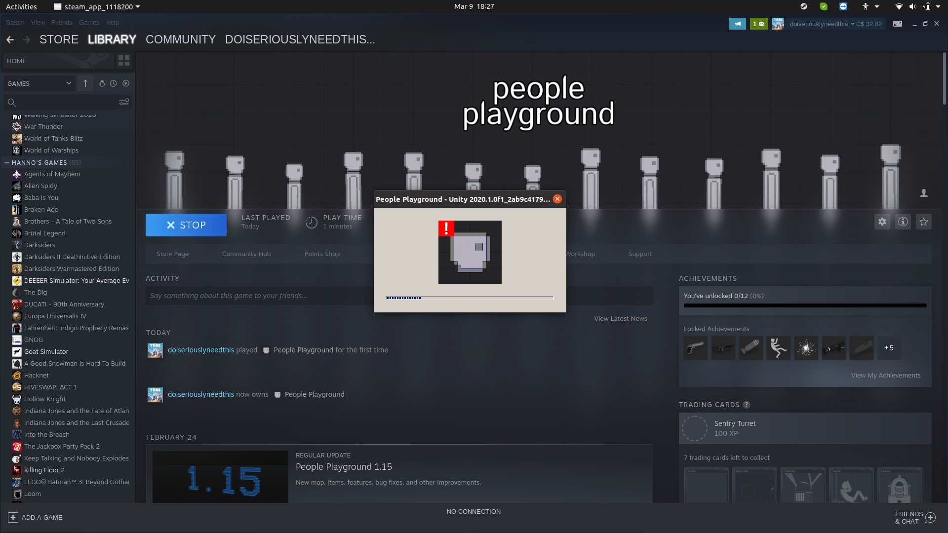Viewport: 948px width, 533px height.
Task: Toggle the ready-to-play filter icon
Action: 126,83
